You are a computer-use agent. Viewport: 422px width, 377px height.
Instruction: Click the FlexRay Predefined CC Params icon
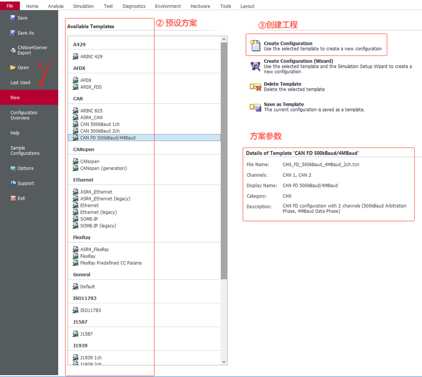click(76, 263)
